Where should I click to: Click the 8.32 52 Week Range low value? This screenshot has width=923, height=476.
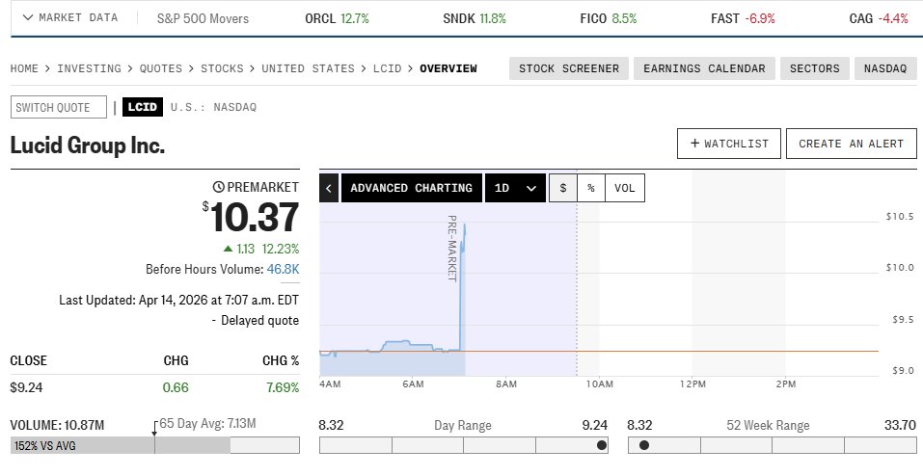639,425
